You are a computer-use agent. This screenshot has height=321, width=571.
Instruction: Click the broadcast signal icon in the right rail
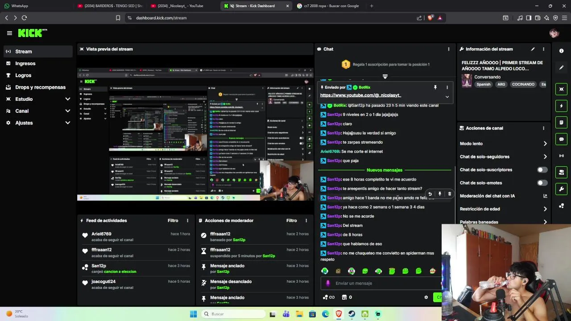pos(561,156)
